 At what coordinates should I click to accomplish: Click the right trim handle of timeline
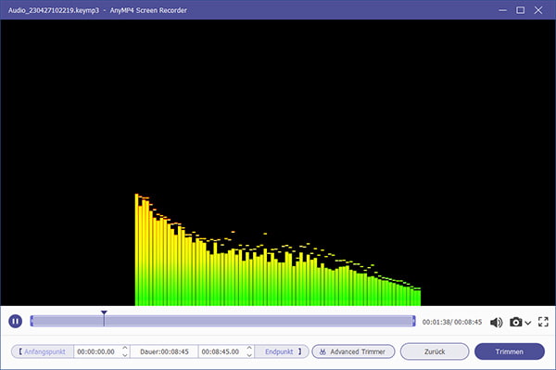(x=413, y=322)
